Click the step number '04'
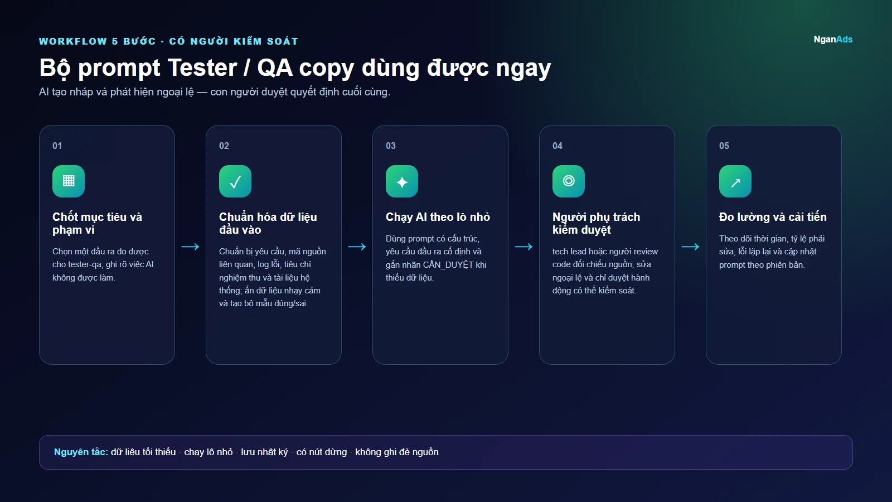The image size is (892, 502). pos(557,146)
